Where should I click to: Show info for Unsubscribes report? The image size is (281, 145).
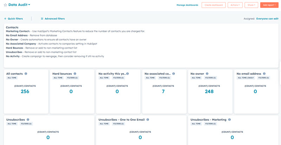28,120
